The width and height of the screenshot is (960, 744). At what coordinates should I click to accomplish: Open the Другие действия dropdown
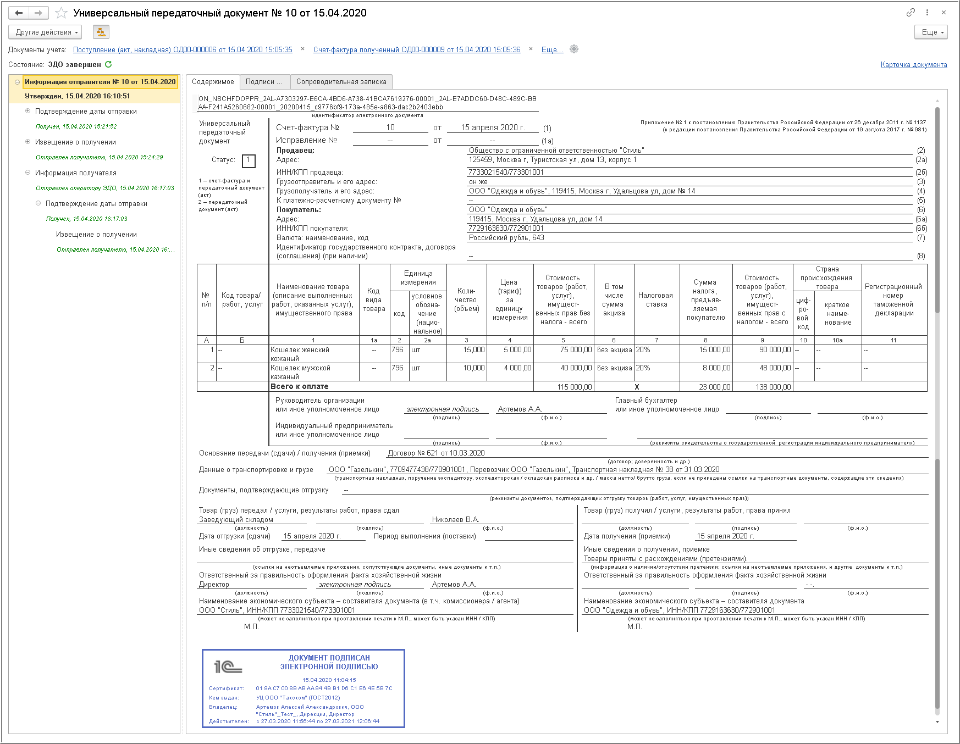pos(45,32)
